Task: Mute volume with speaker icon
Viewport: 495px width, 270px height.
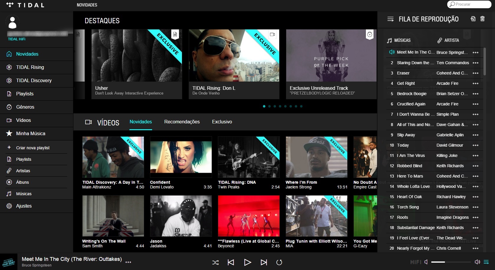Action: [426, 262]
